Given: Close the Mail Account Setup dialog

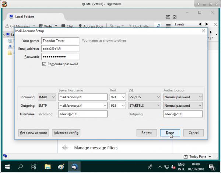Looking at the screenshot, I should [203, 31].
